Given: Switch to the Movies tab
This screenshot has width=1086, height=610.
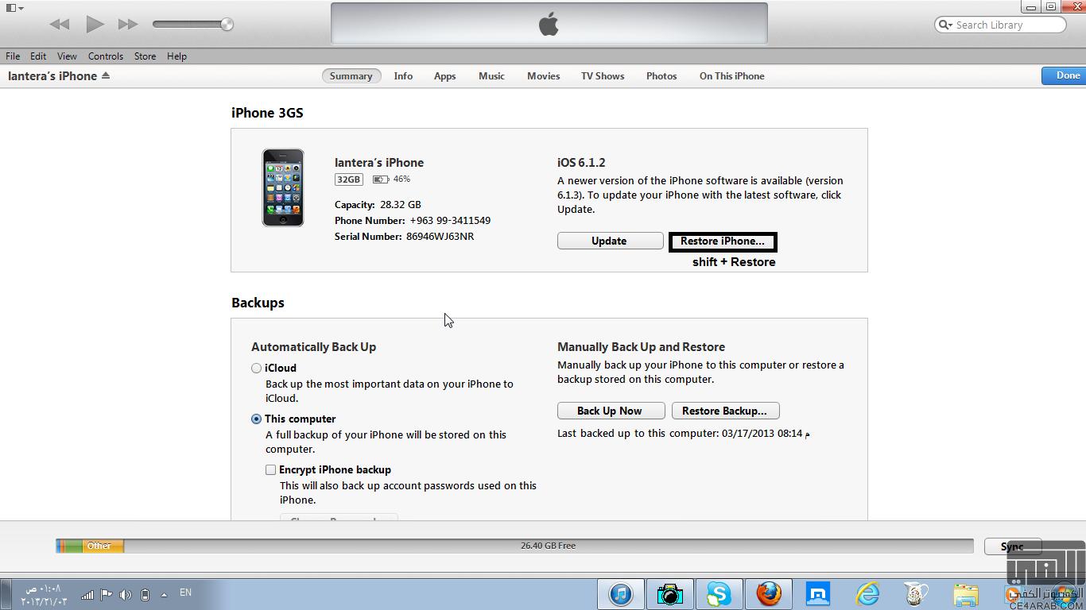Looking at the screenshot, I should (543, 76).
